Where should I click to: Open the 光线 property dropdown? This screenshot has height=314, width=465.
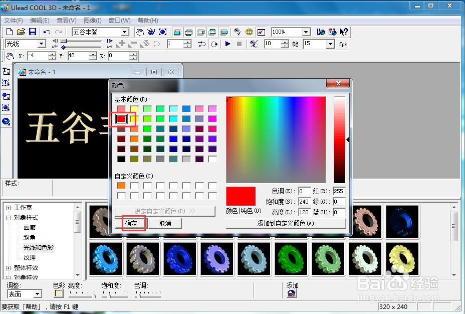(42, 44)
